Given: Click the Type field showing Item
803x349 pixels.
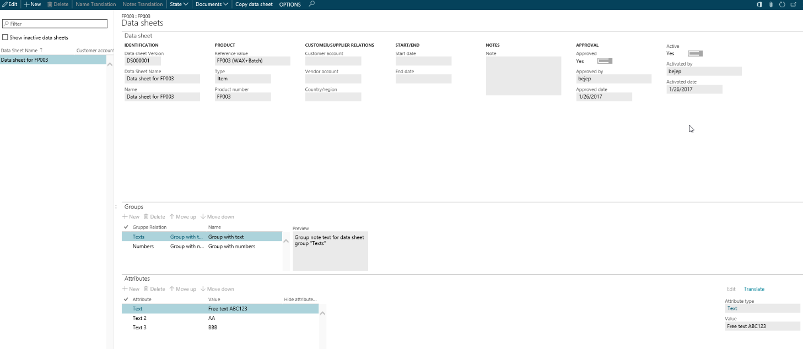Looking at the screenshot, I should click(x=243, y=79).
